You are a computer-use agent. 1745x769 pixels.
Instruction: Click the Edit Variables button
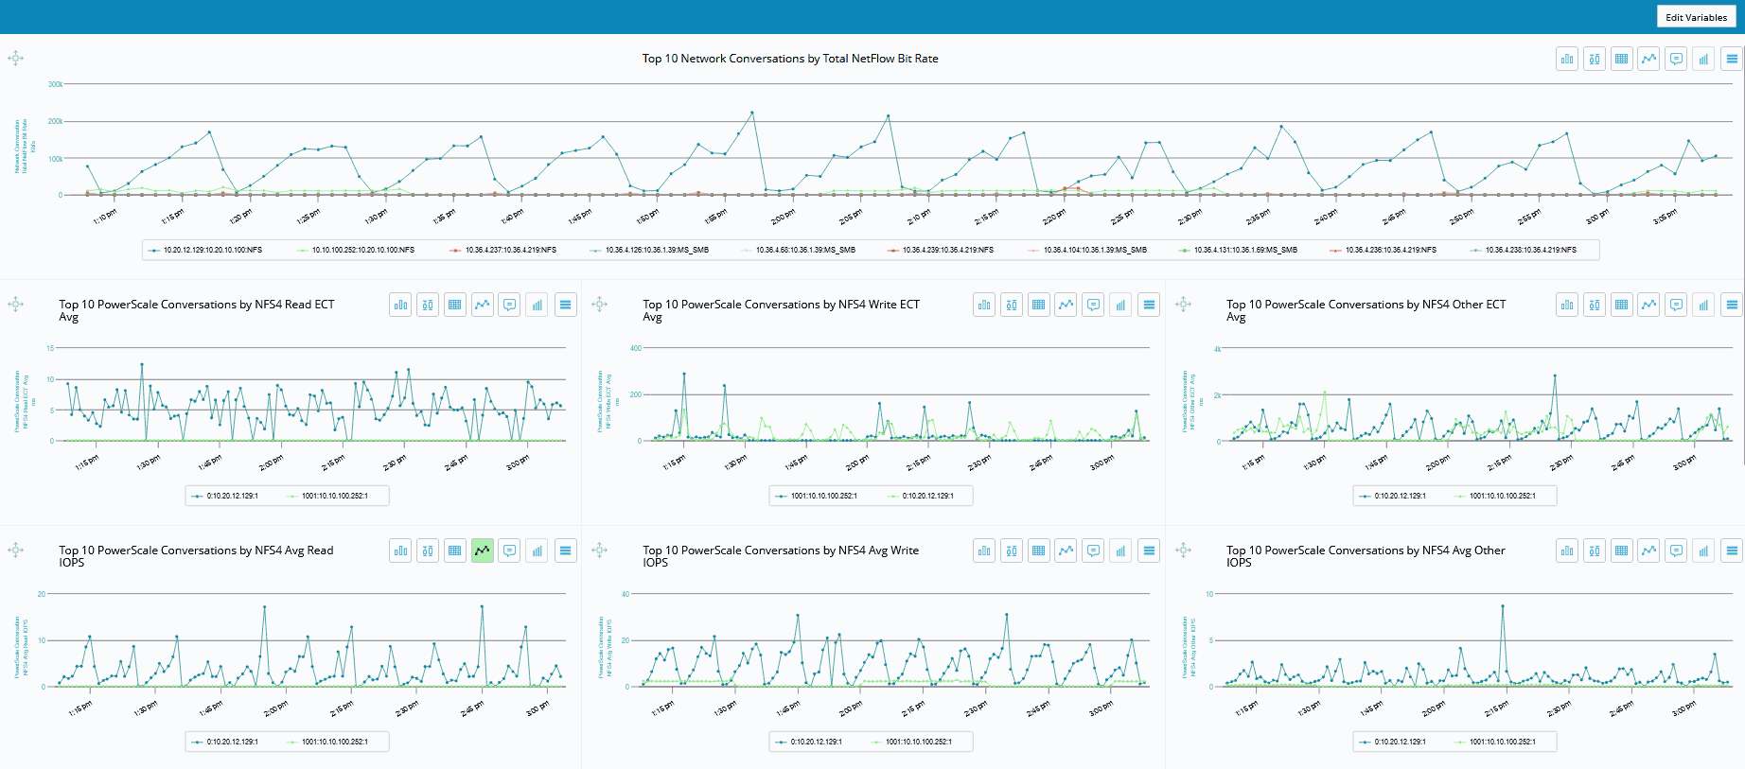(1696, 17)
